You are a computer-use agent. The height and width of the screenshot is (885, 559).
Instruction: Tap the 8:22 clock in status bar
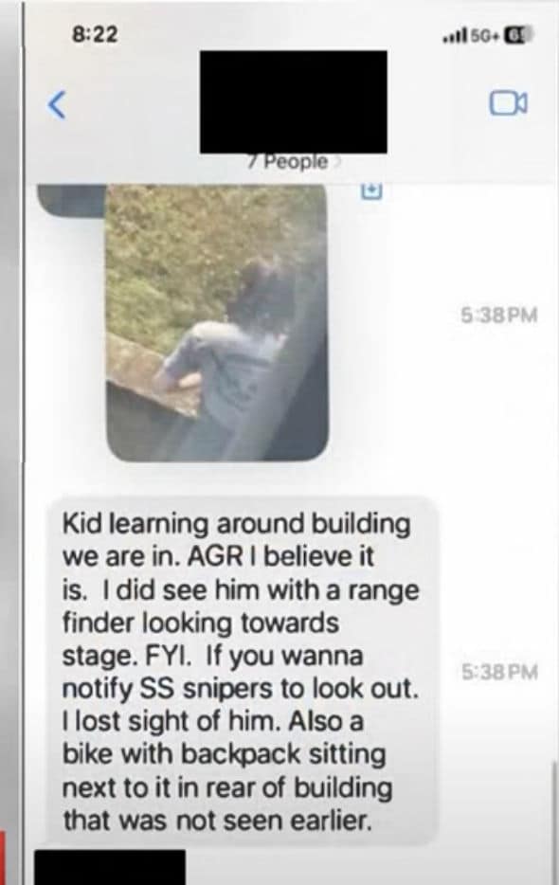[96, 35]
